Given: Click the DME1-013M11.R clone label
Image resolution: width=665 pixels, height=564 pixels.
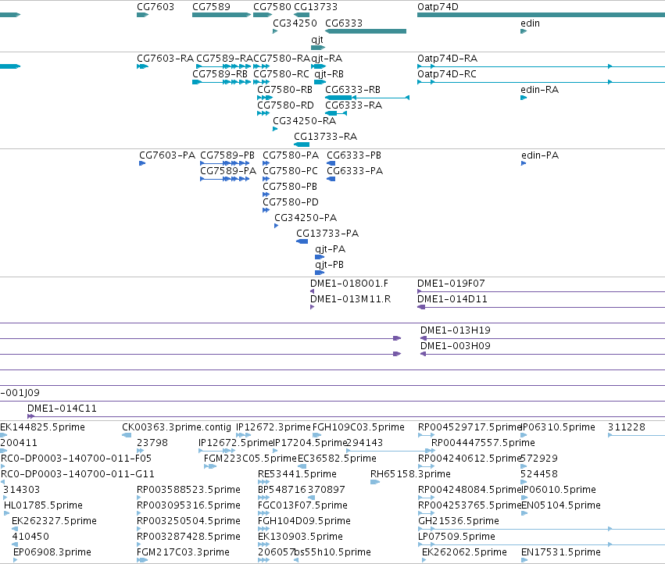Looking at the screenshot, I should [x=350, y=300].
